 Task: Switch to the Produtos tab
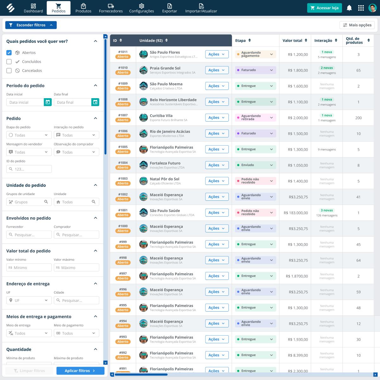[x=83, y=8]
